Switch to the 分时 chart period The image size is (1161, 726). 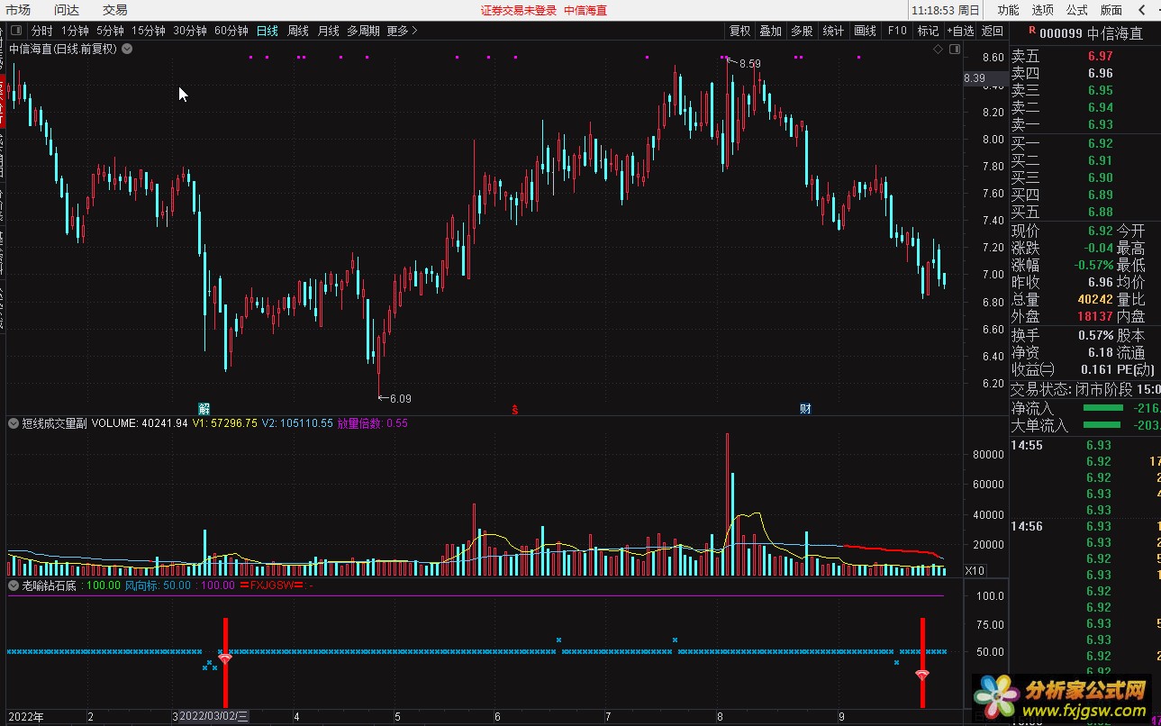(42, 31)
